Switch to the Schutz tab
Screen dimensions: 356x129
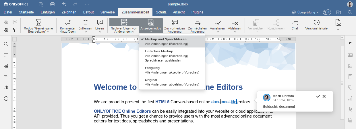pyautogui.click(x=161, y=12)
